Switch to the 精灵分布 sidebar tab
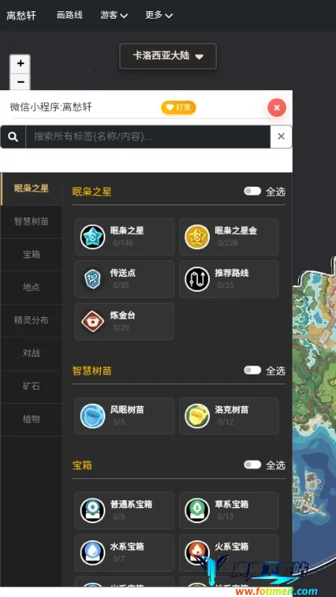Screen dimensions: 336x597 (31, 320)
